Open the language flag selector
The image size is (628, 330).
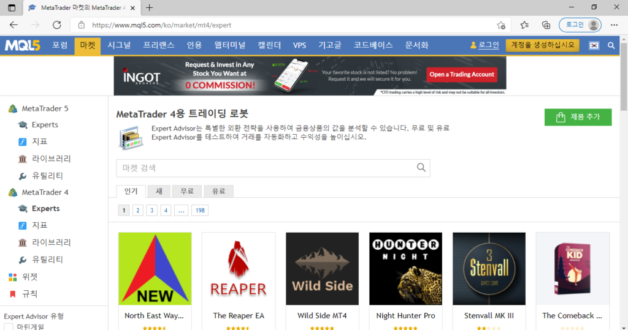(594, 45)
